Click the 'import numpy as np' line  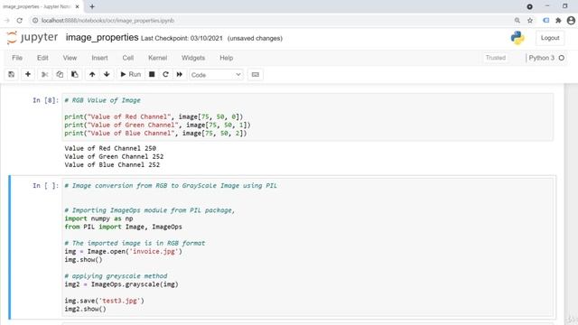pyautogui.click(x=98, y=218)
